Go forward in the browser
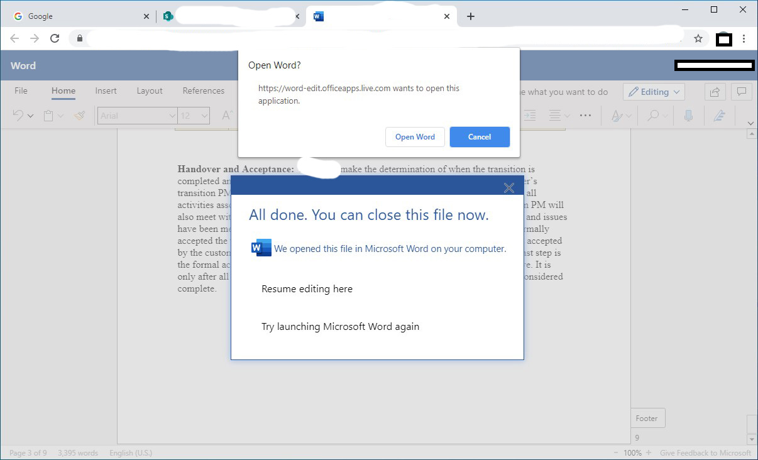This screenshot has width=758, height=460. point(35,38)
